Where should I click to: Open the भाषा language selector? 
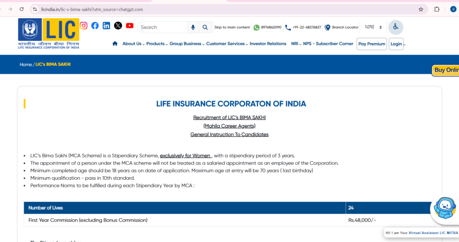point(373,27)
